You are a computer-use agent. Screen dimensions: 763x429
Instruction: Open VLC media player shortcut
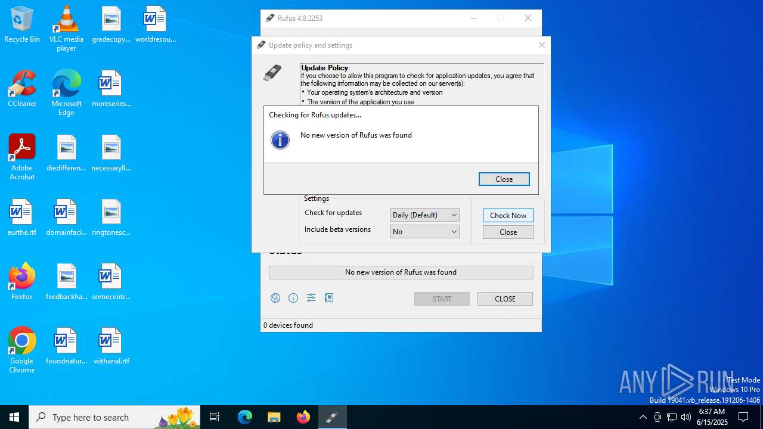(66, 29)
